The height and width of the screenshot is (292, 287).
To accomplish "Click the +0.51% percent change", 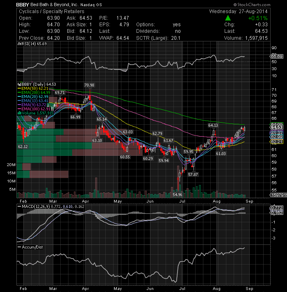I will [258, 18].
